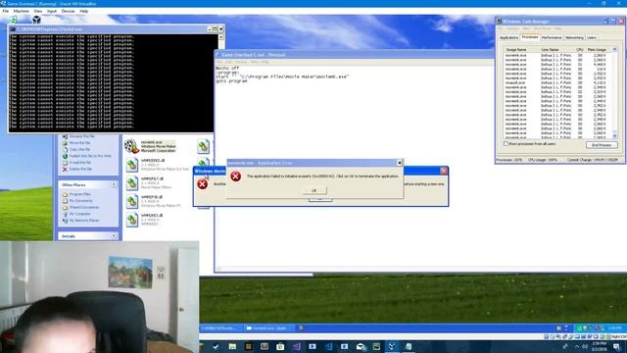Screen dimensions: 627x353
Task: Click command prompt window scroll-up arrow
Action: [x=220, y=37]
